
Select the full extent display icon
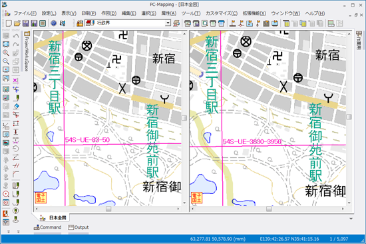tap(6, 44)
